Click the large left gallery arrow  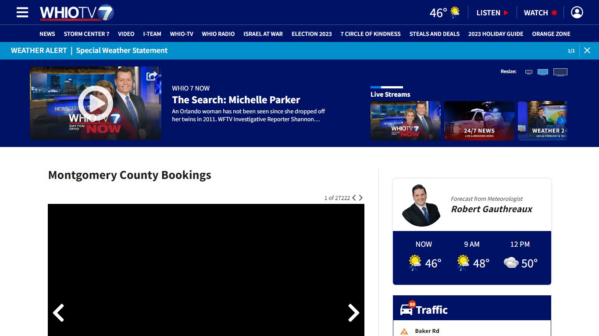58,313
